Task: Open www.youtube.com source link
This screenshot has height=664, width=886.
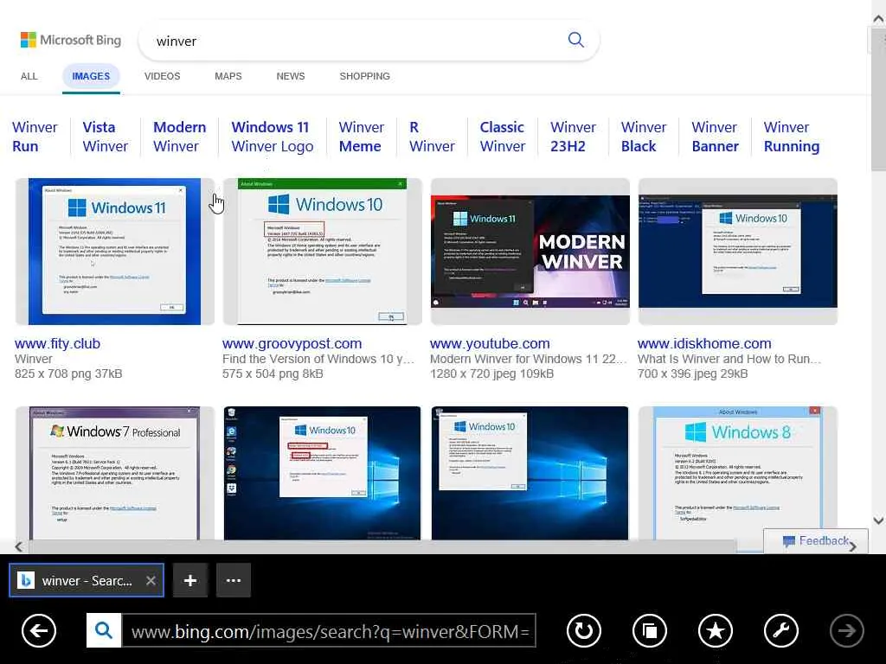Action: [x=490, y=343]
